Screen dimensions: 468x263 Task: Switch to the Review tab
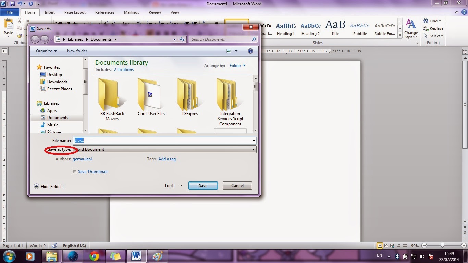point(155,12)
